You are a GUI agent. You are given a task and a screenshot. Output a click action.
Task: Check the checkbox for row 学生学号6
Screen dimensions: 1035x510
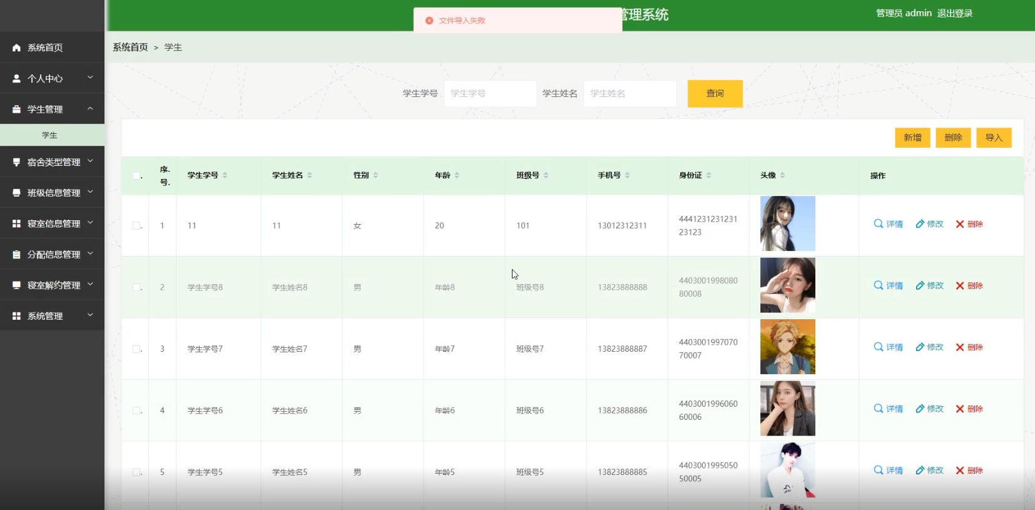136,411
